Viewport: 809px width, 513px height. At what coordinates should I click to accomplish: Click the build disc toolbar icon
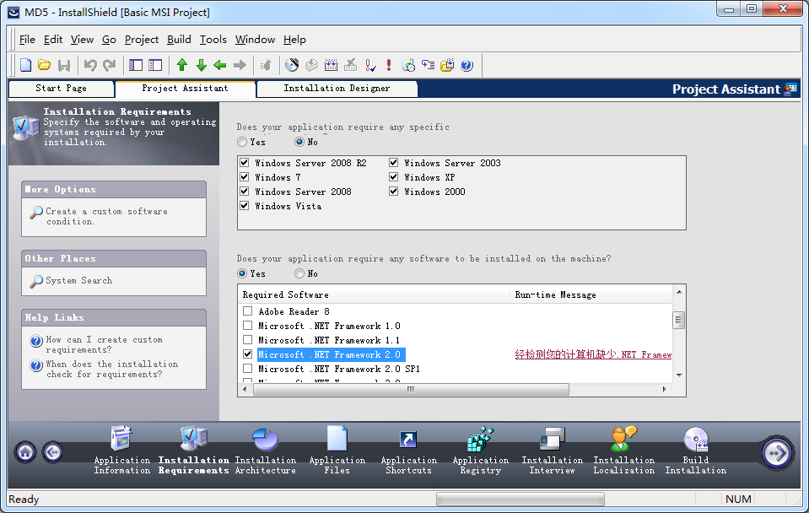tap(292, 65)
